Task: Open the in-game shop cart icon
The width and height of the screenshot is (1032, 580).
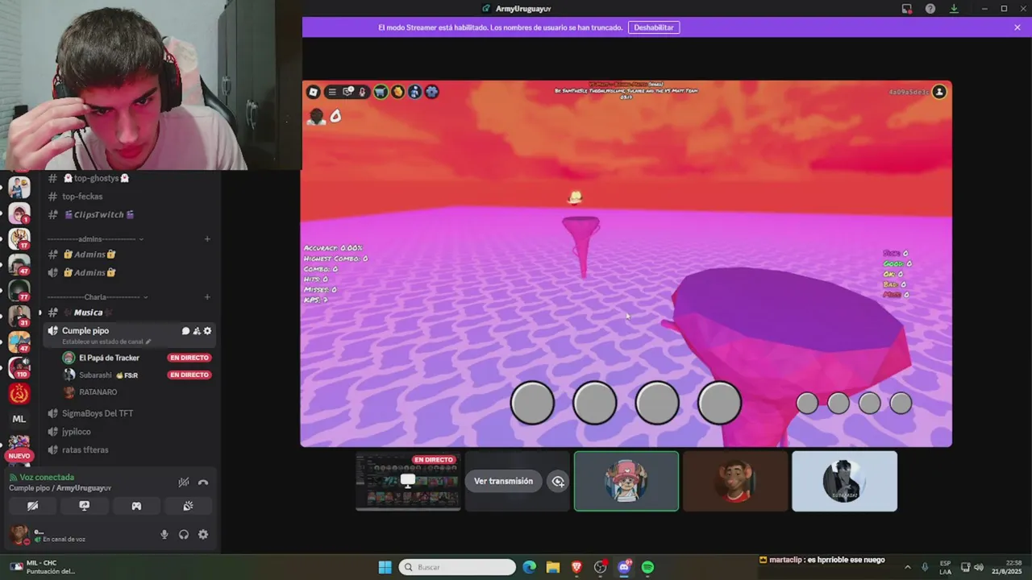Action: pos(381,92)
